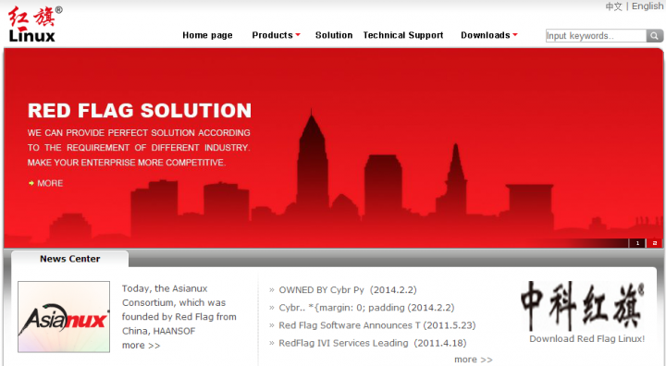Image resolution: width=666 pixels, height=366 pixels.
Task: Expand the Products dropdown arrow
Action: [298, 35]
